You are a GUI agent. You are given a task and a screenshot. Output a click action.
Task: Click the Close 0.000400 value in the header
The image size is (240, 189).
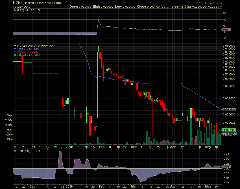[148, 7]
